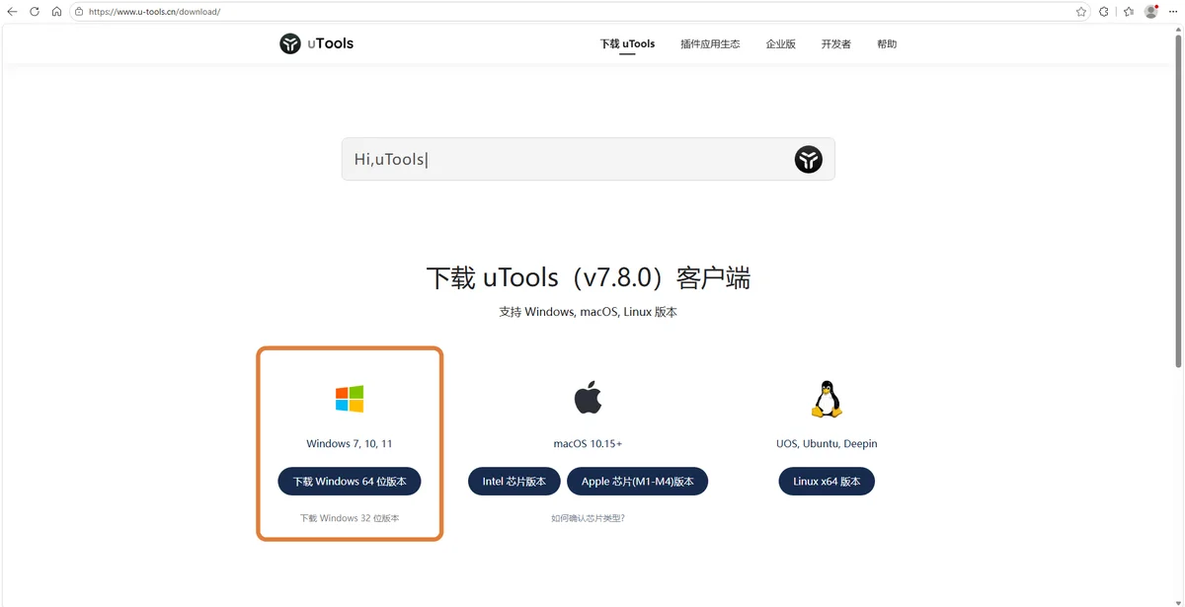The height and width of the screenshot is (607, 1185).
Task: Go back with the browser back arrow
Action: click(x=12, y=12)
